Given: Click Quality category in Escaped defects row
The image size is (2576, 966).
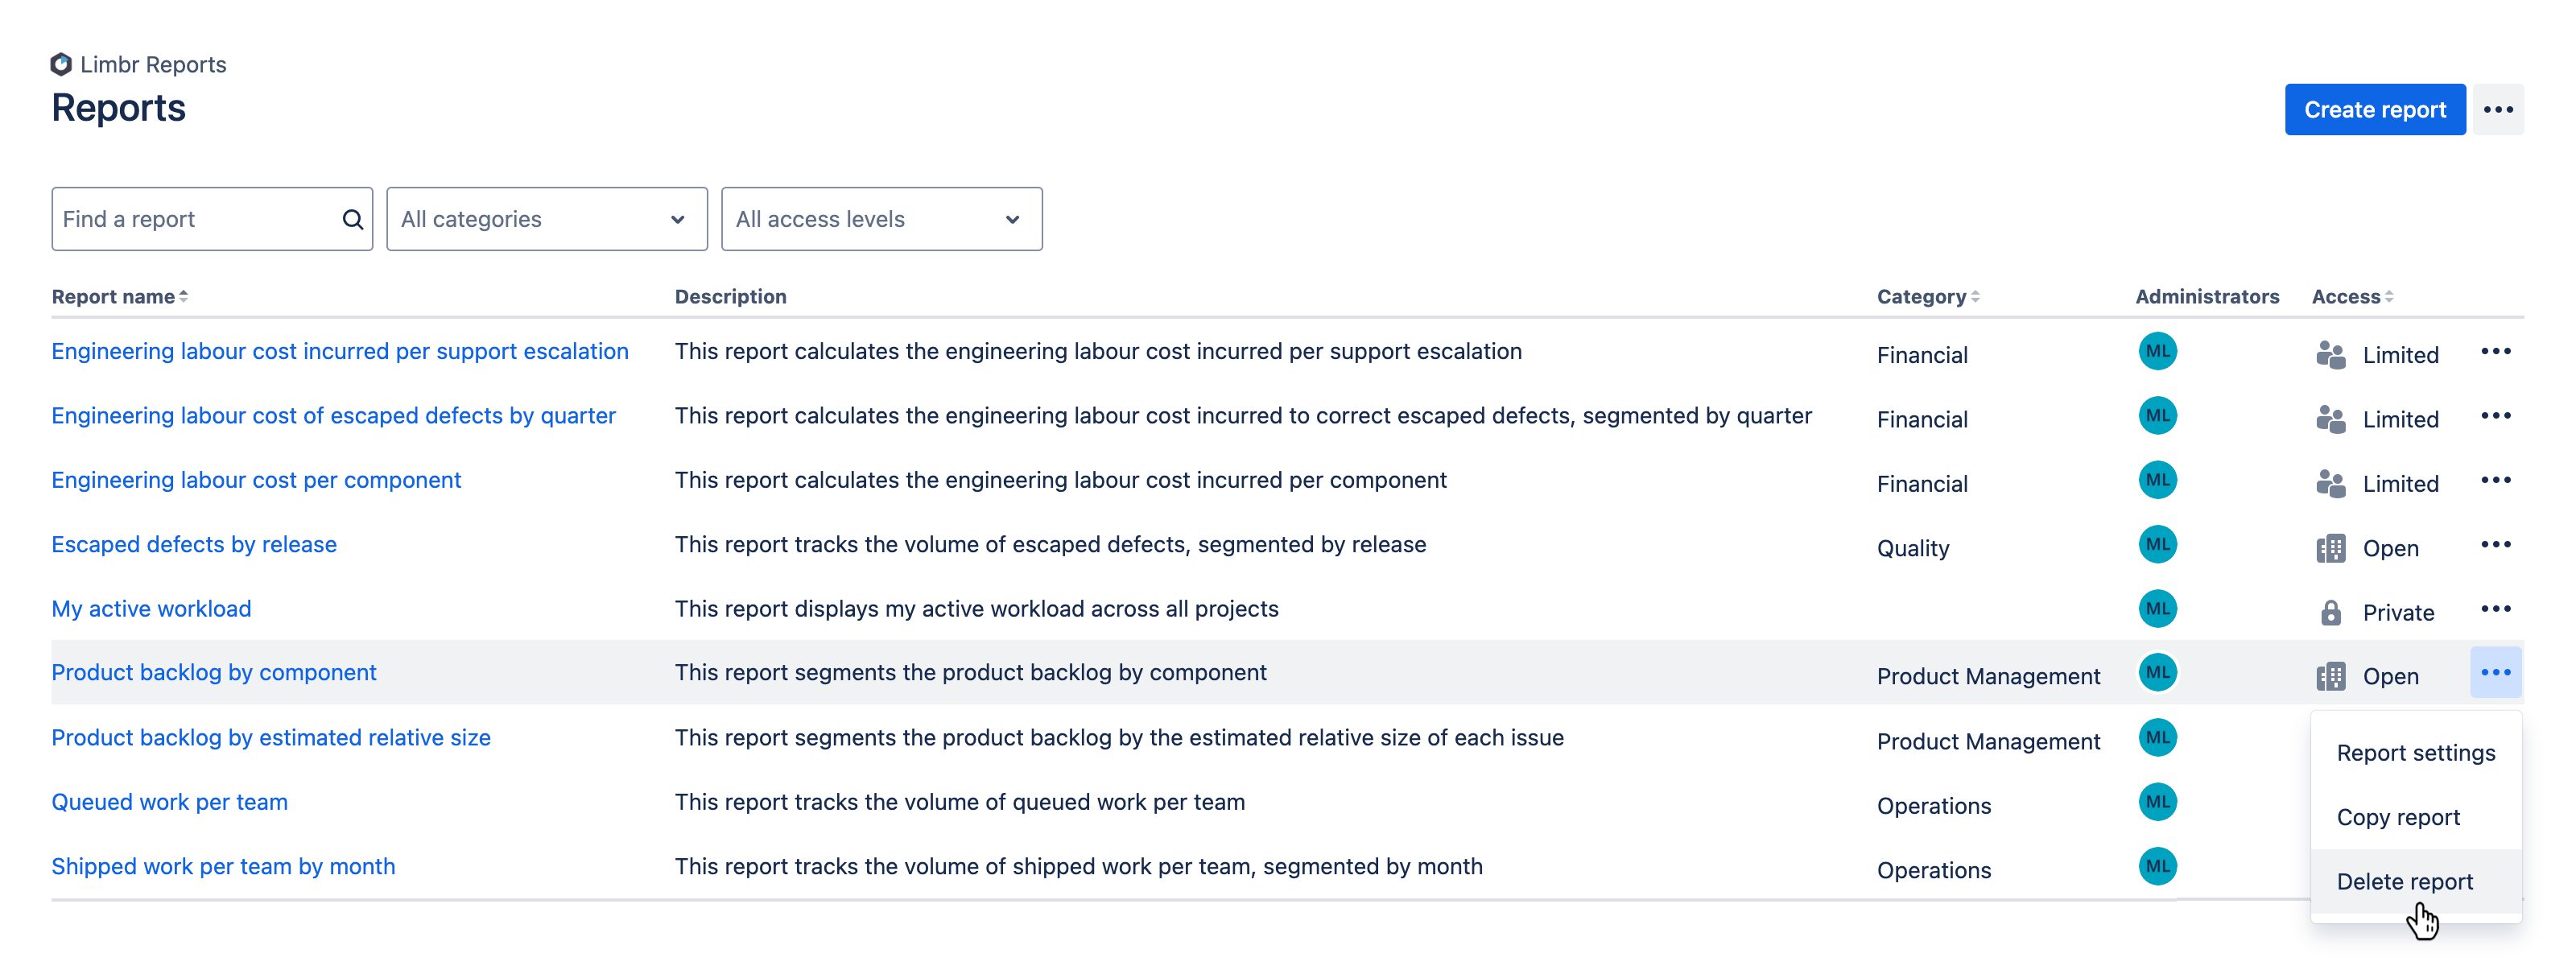Looking at the screenshot, I should click(x=1913, y=548).
